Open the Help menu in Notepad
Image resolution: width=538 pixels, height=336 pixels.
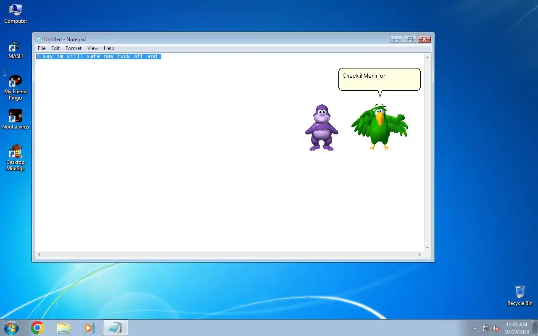pos(109,48)
